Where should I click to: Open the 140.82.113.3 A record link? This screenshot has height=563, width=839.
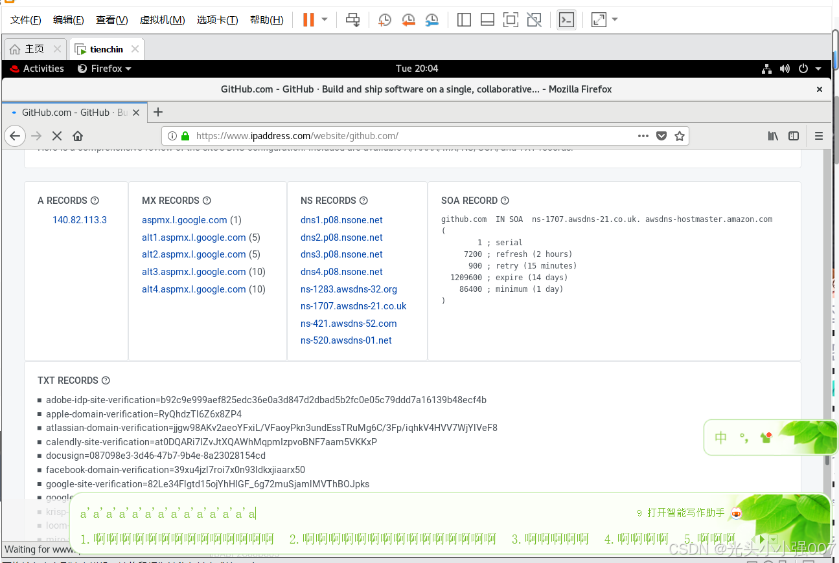(x=80, y=220)
